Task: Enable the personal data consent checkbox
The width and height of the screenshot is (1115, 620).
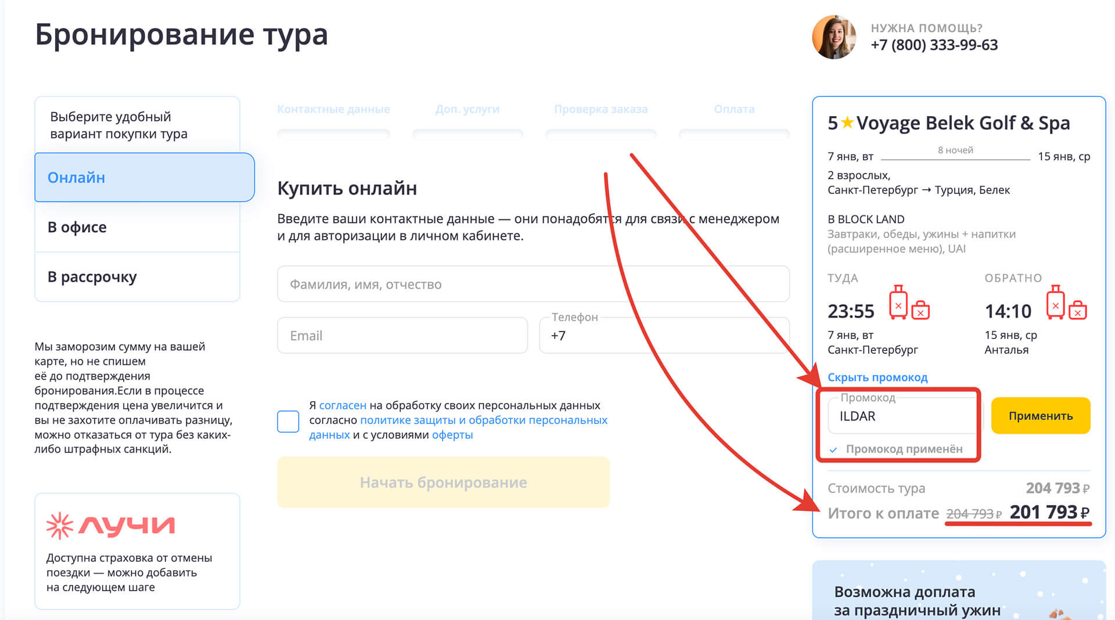Action: point(288,421)
